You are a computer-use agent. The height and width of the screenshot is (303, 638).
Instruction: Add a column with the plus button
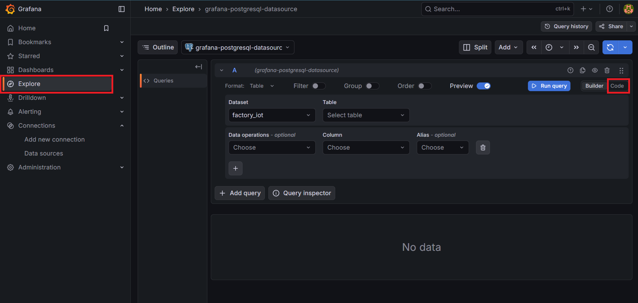(x=236, y=168)
